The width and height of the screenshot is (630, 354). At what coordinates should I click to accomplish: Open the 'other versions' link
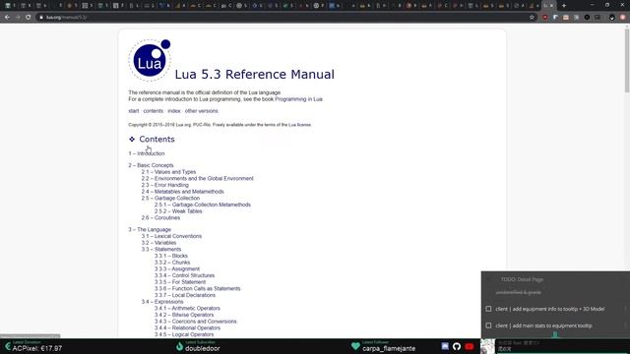[x=201, y=111]
